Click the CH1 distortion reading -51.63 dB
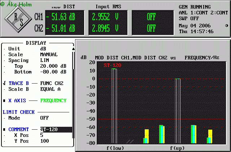231x152 pixels. tap(61, 17)
